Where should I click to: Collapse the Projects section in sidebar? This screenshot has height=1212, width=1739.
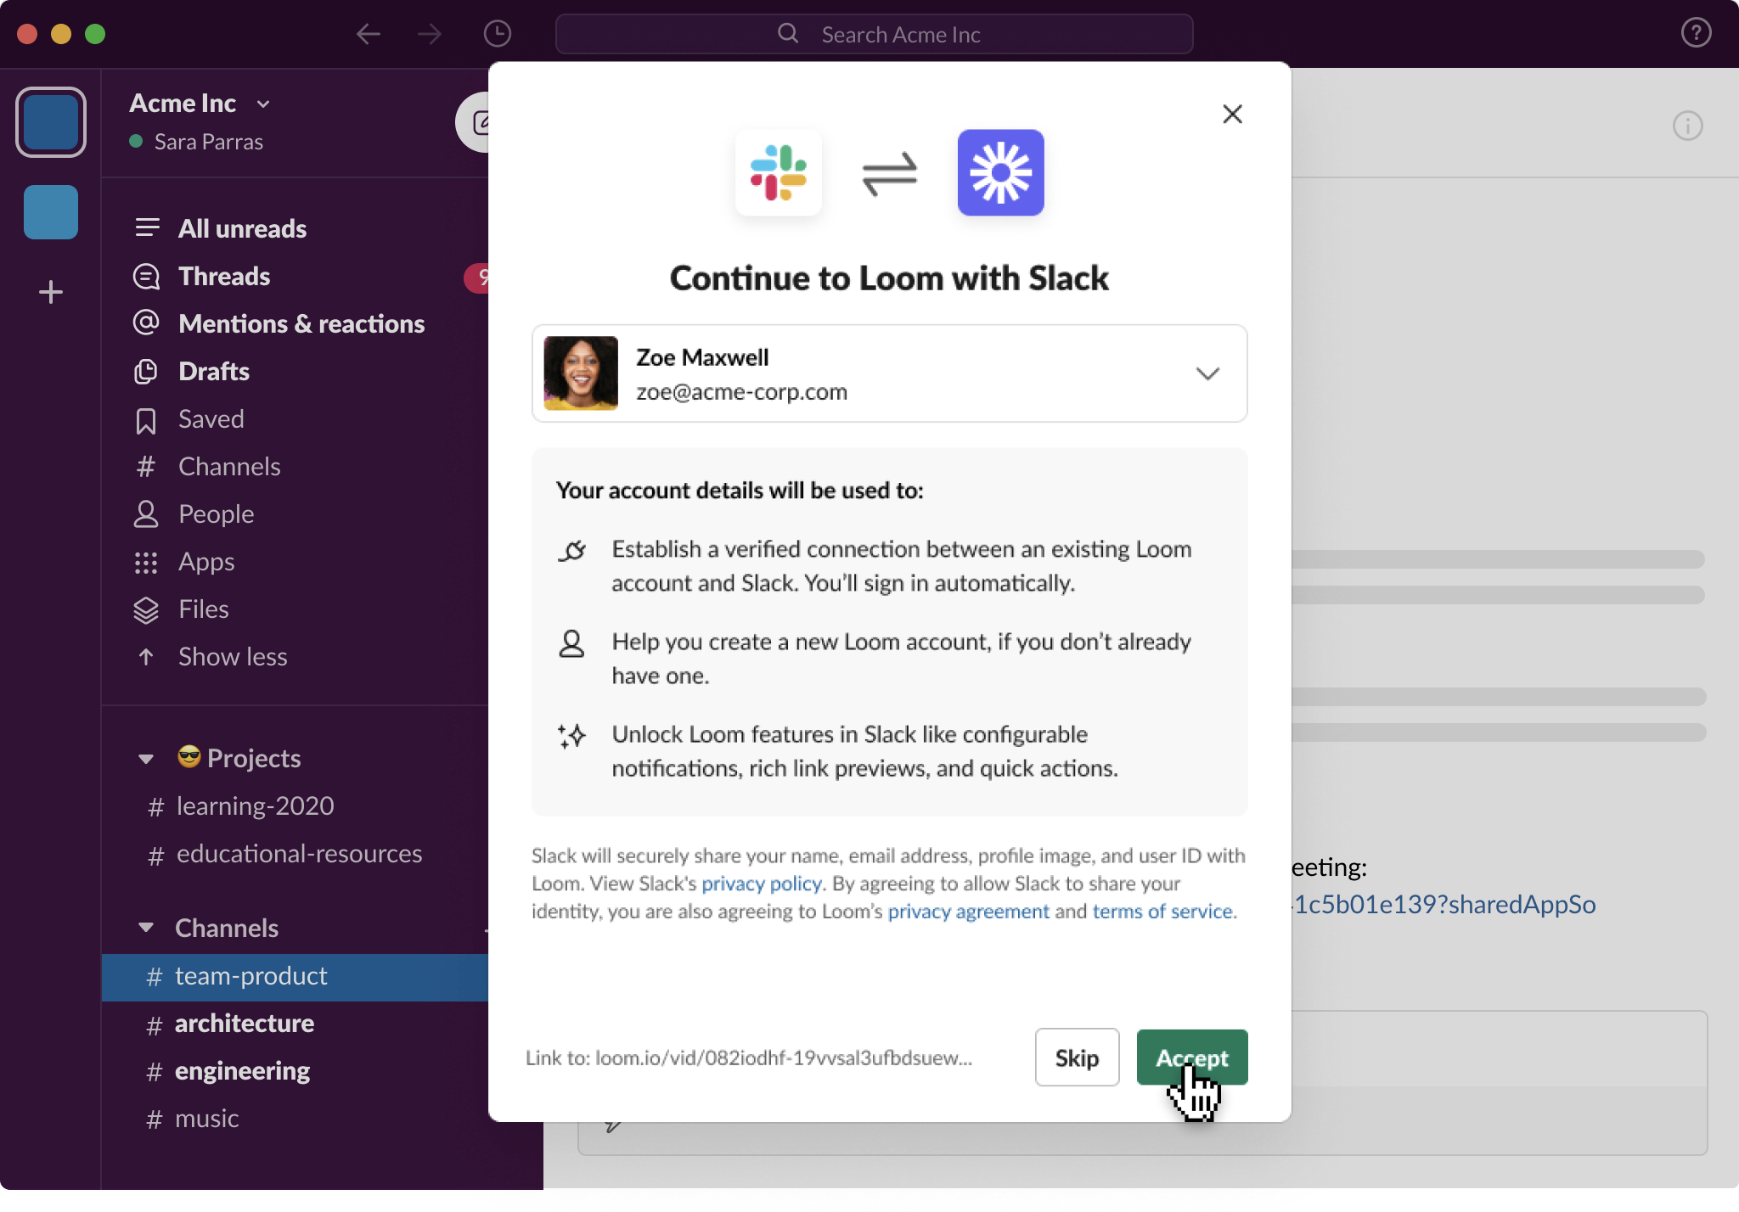145,758
